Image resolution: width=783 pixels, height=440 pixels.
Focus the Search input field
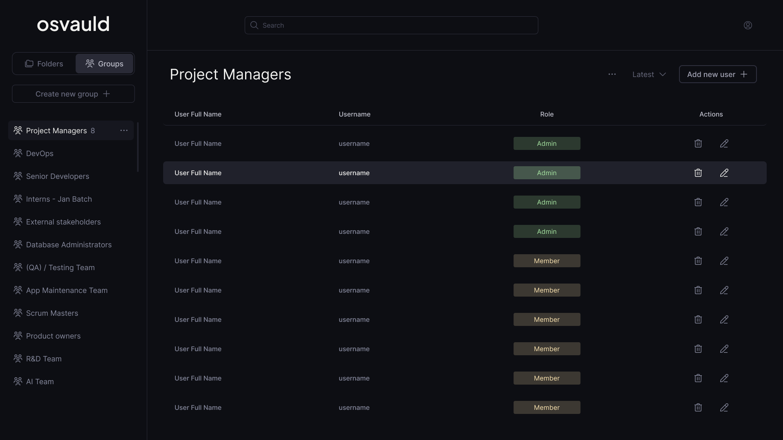point(391,25)
